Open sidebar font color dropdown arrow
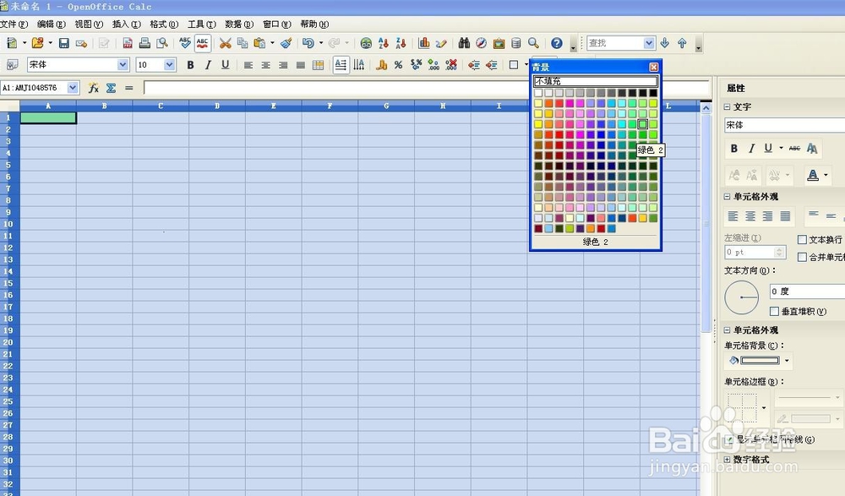Viewport: 845px width, 496px height. [826, 175]
